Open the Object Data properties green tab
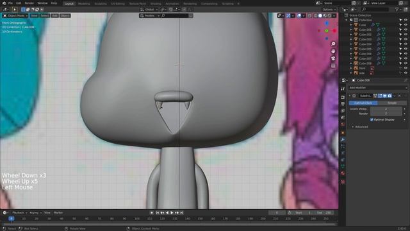410x231 pixels. click(x=343, y=166)
